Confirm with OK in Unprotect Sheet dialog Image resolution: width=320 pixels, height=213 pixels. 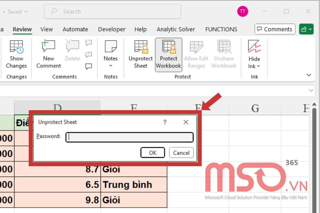point(153,153)
